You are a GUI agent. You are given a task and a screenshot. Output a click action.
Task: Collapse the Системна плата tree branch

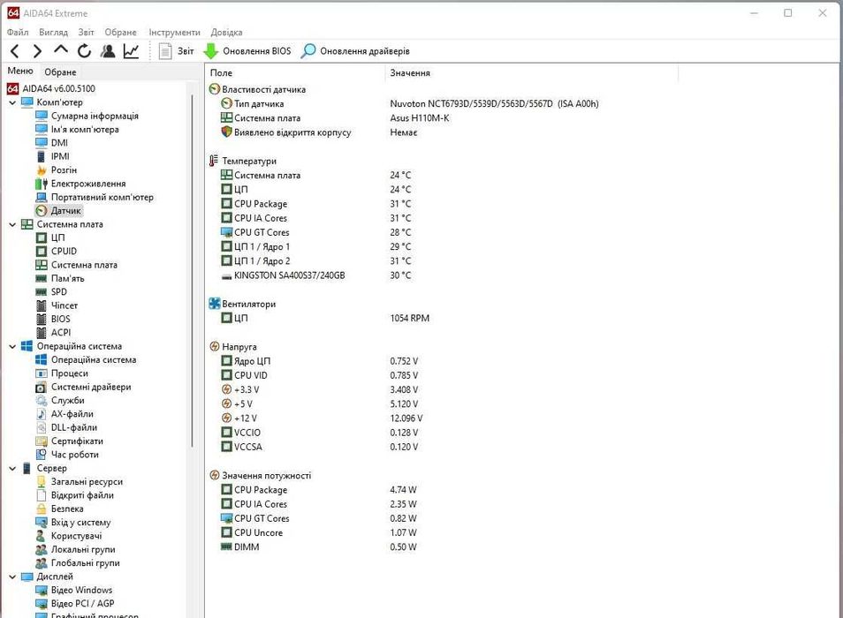(12, 224)
